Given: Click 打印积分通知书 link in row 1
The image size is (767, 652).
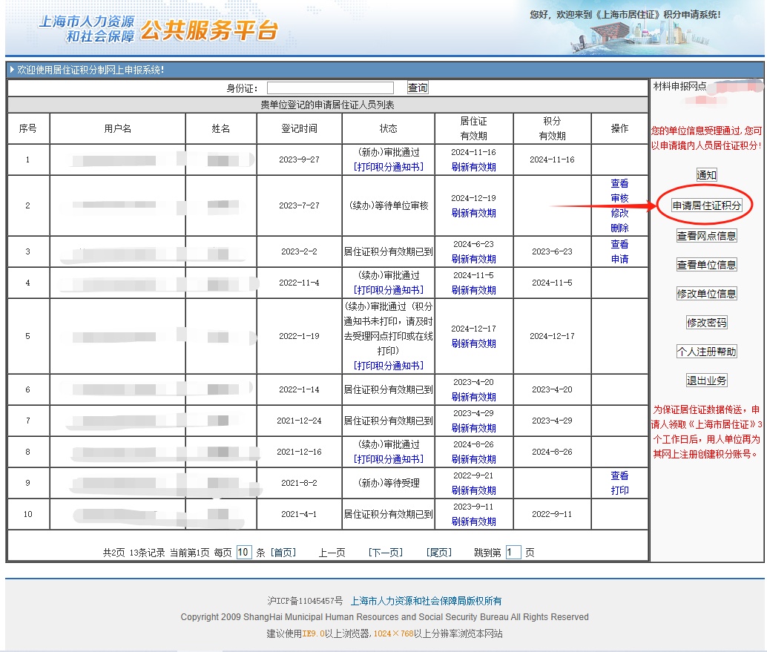Looking at the screenshot, I should coord(389,167).
